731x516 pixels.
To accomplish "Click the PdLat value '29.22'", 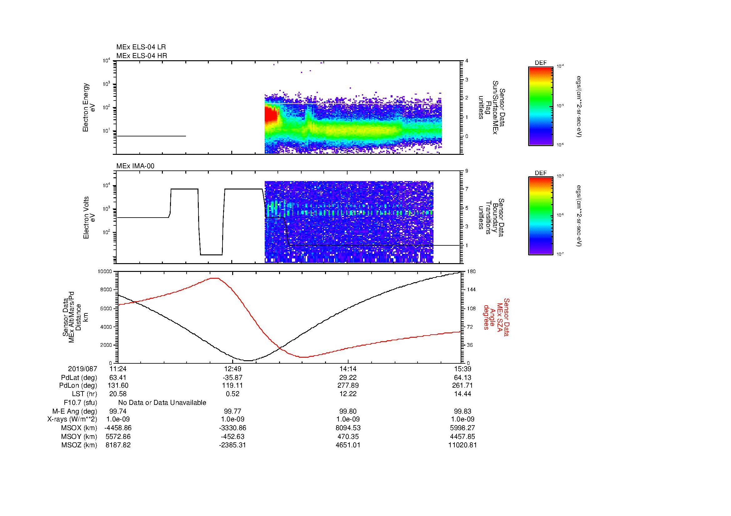I will 348,378.
